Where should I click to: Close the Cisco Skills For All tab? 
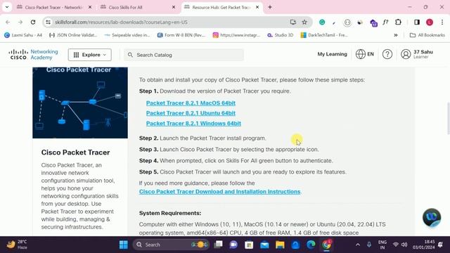[174, 7]
